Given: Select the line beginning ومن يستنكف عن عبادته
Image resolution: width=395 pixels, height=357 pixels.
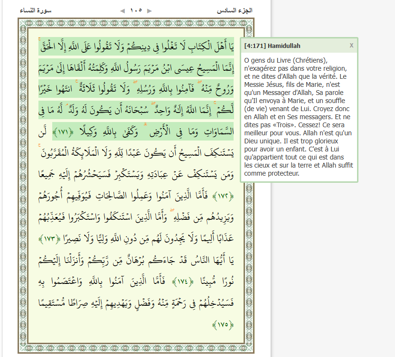Looking at the screenshot, I should click(136, 174).
